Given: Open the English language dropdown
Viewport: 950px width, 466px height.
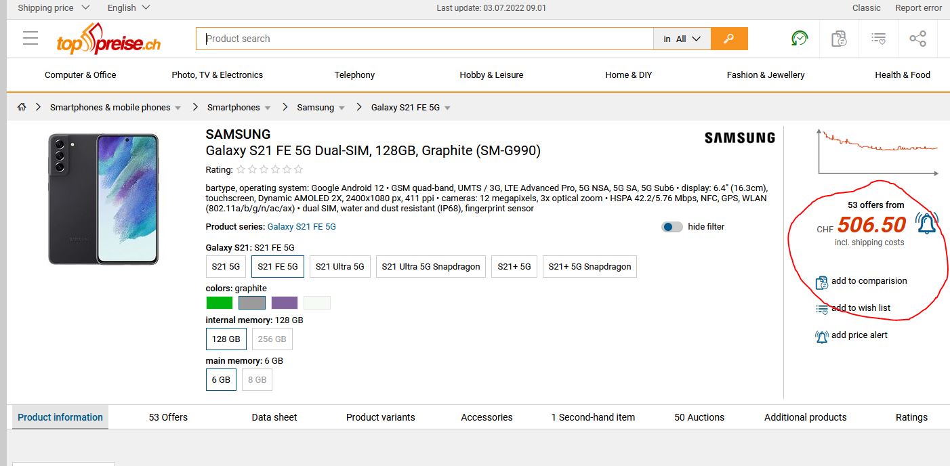Looking at the screenshot, I should (x=129, y=8).
